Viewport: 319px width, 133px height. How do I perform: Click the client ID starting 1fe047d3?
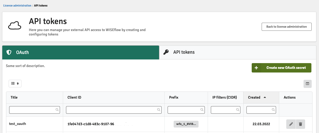coord(91,124)
